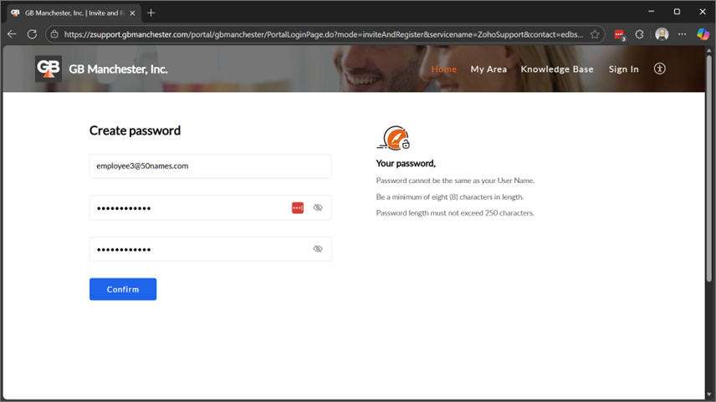Click the GB Manchester logo

[49, 69]
